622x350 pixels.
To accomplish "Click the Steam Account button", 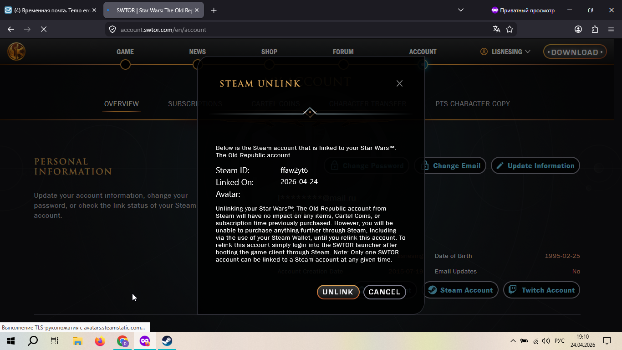I will click(460, 290).
